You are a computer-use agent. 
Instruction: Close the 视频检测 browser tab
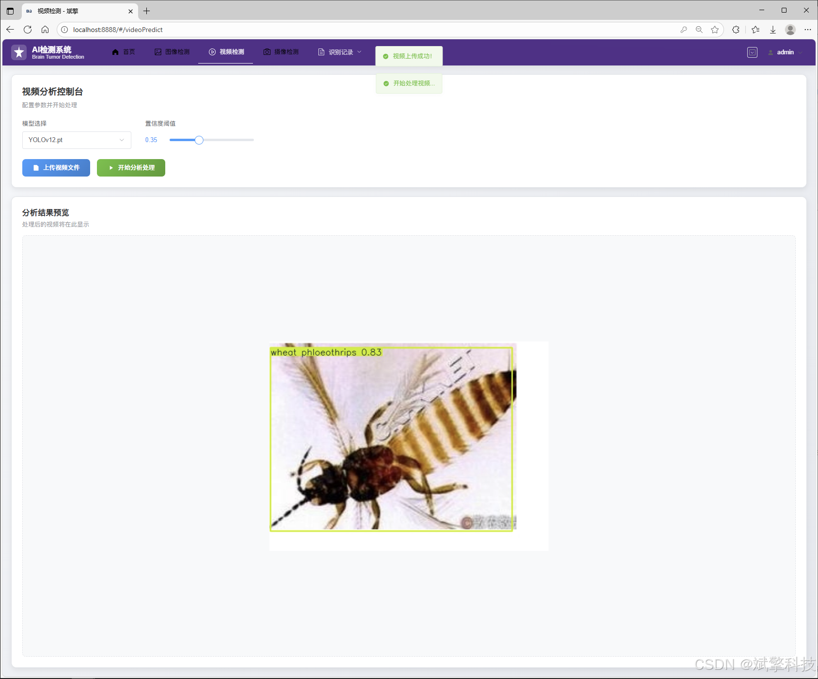pyautogui.click(x=130, y=11)
